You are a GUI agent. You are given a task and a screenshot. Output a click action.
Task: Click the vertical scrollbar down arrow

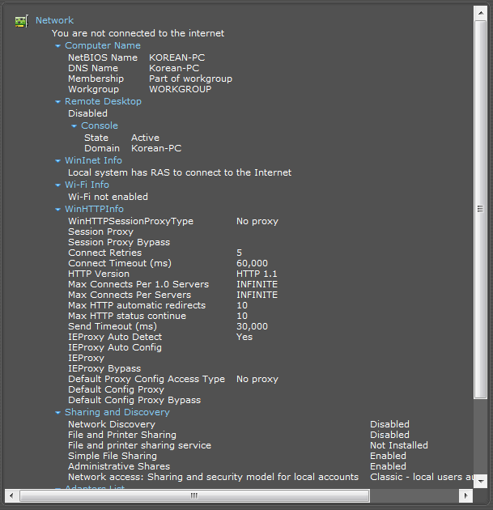pos(481,481)
